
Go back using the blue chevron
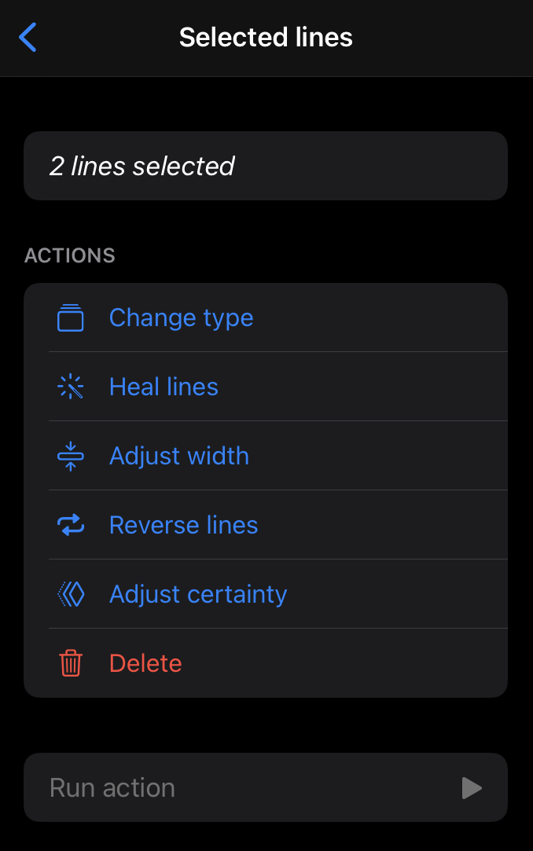click(28, 37)
